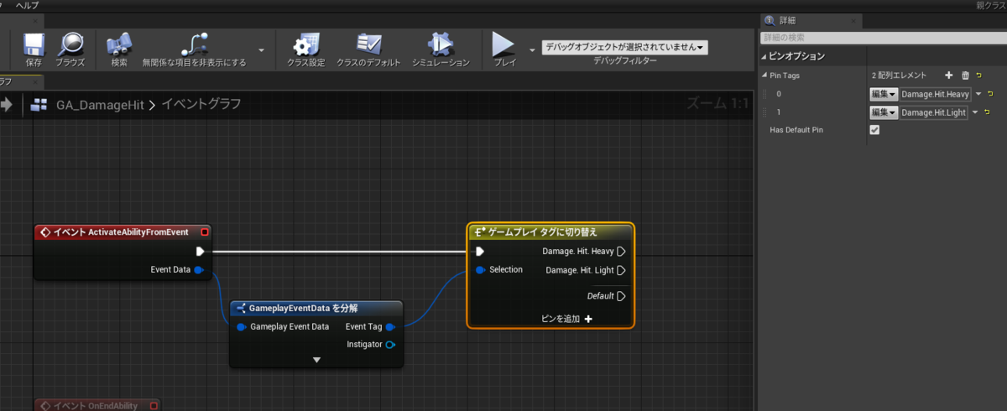Click the Default exec output pin

pos(622,296)
